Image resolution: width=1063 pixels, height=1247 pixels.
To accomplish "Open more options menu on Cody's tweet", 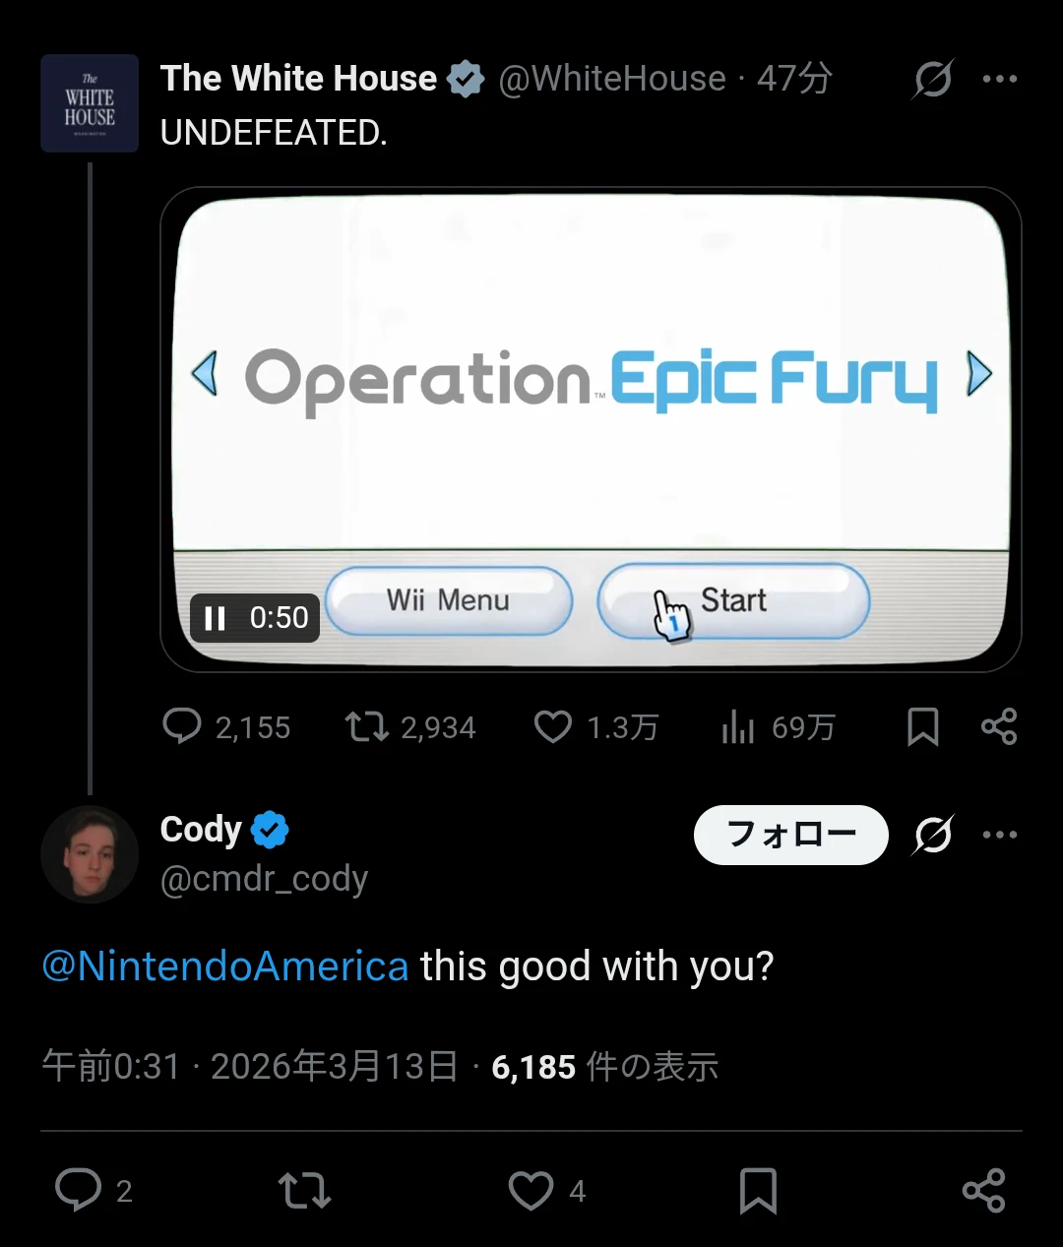I will tap(1000, 835).
